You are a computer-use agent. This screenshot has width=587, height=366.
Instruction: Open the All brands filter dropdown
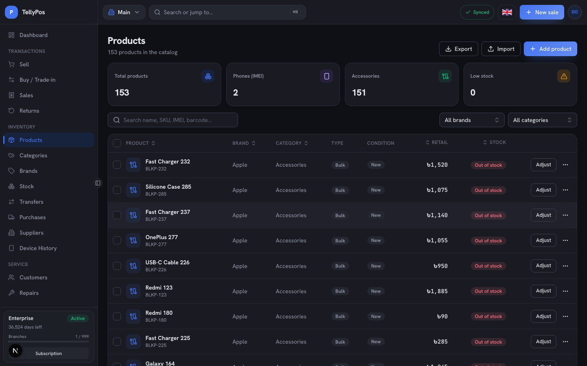click(x=472, y=120)
